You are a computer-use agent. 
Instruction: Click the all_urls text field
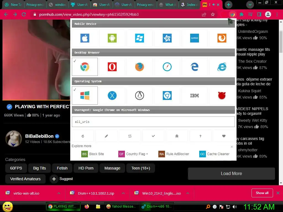153,122
